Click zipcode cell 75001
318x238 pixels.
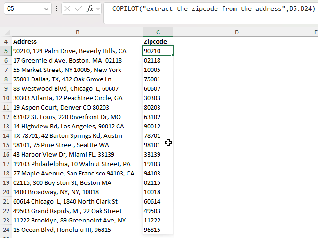pos(158,79)
